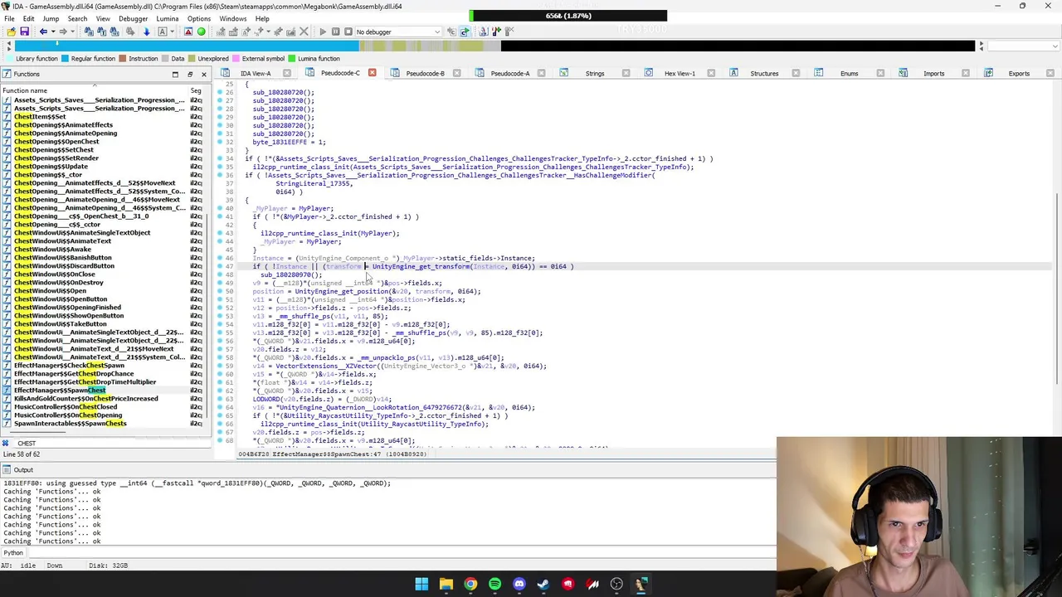Click the Regular function legend swatch
The width and height of the screenshot is (1062, 597).
click(65, 59)
